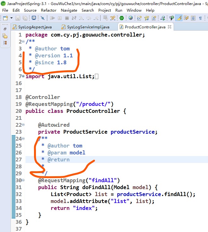Open the Run menu
The image size is (208, 232).
[x=119, y=10]
